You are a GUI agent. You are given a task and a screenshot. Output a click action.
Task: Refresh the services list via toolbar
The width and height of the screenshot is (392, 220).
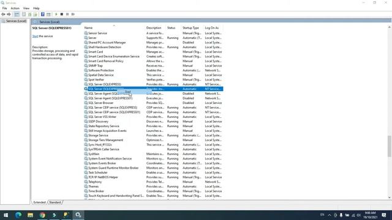click(30, 14)
